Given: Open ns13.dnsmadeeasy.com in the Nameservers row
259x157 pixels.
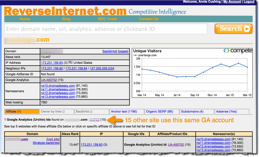Looking at the screenshot, I should (58, 97).
